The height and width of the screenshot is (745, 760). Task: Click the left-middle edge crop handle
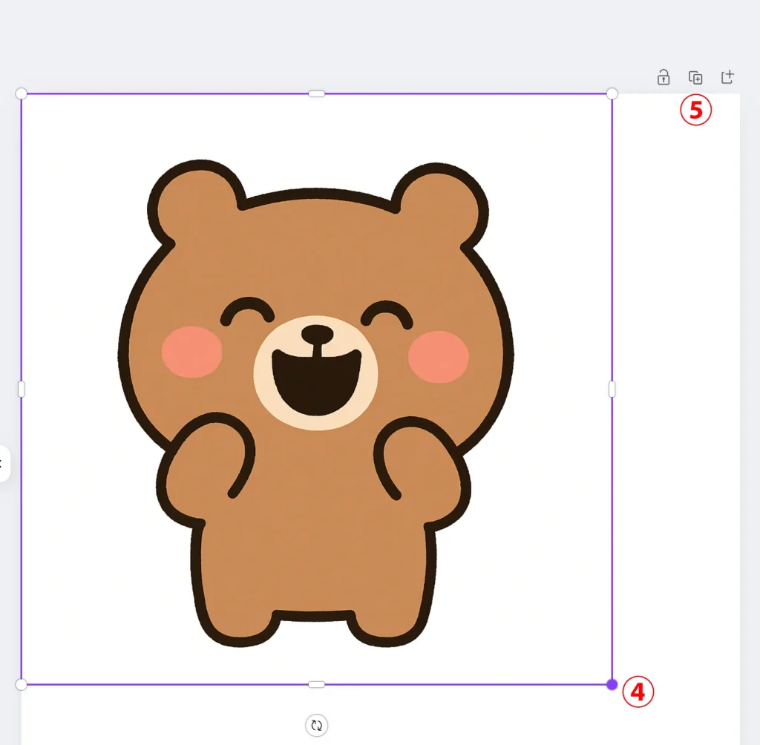(x=22, y=389)
